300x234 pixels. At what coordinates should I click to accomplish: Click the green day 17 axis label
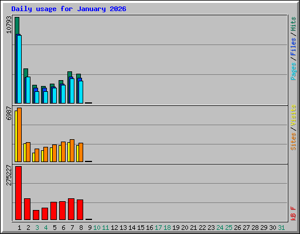(x=158, y=228)
